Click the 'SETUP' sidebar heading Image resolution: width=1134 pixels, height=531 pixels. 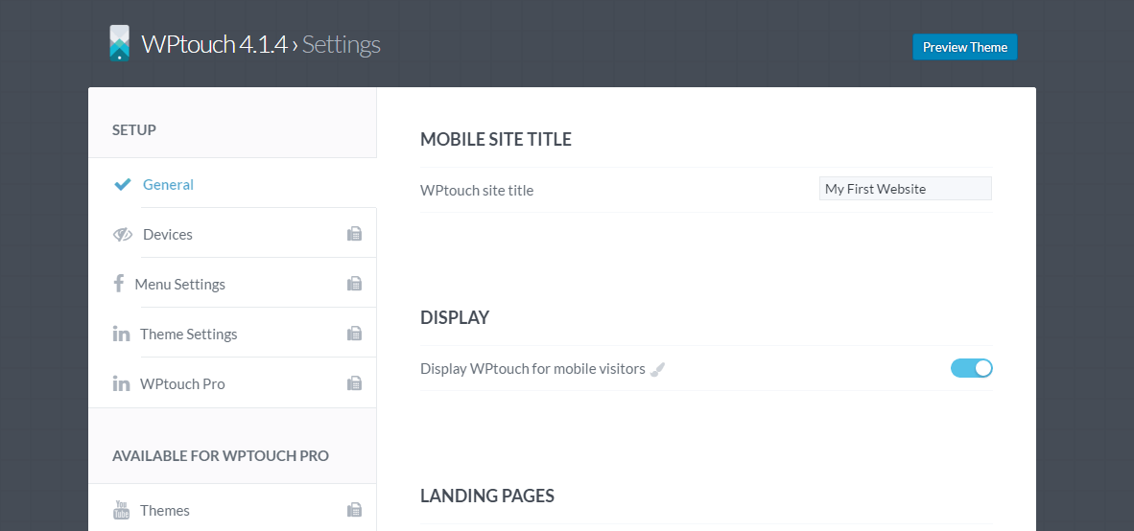133,130
